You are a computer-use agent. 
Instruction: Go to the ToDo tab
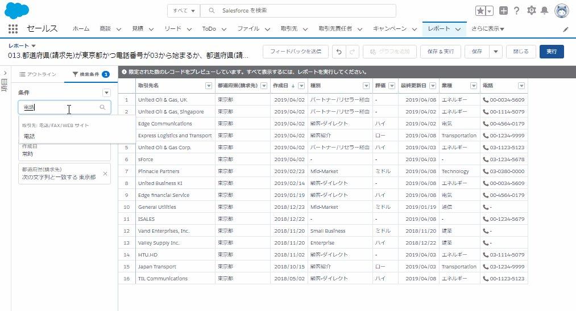tap(209, 28)
